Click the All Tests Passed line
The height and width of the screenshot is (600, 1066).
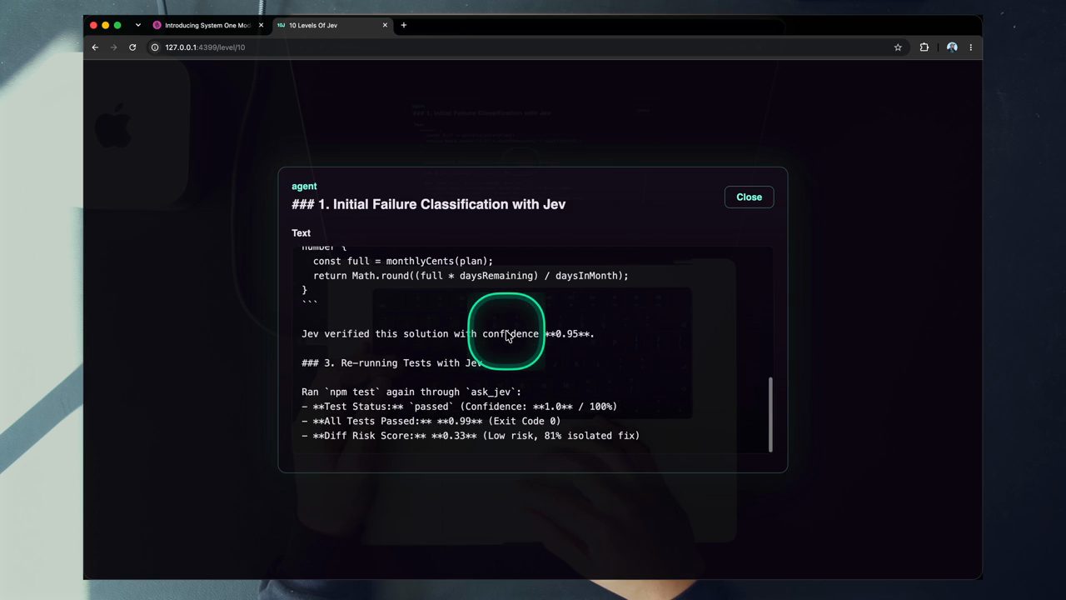point(431,422)
